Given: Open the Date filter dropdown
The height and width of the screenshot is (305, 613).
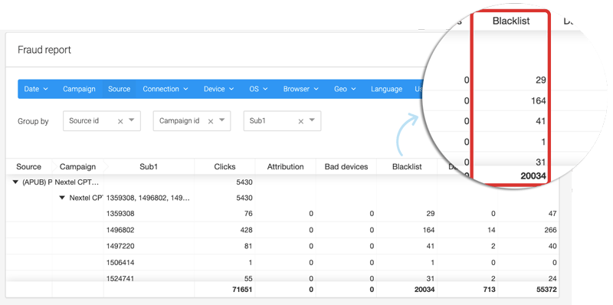Looking at the screenshot, I should coord(36,89).
